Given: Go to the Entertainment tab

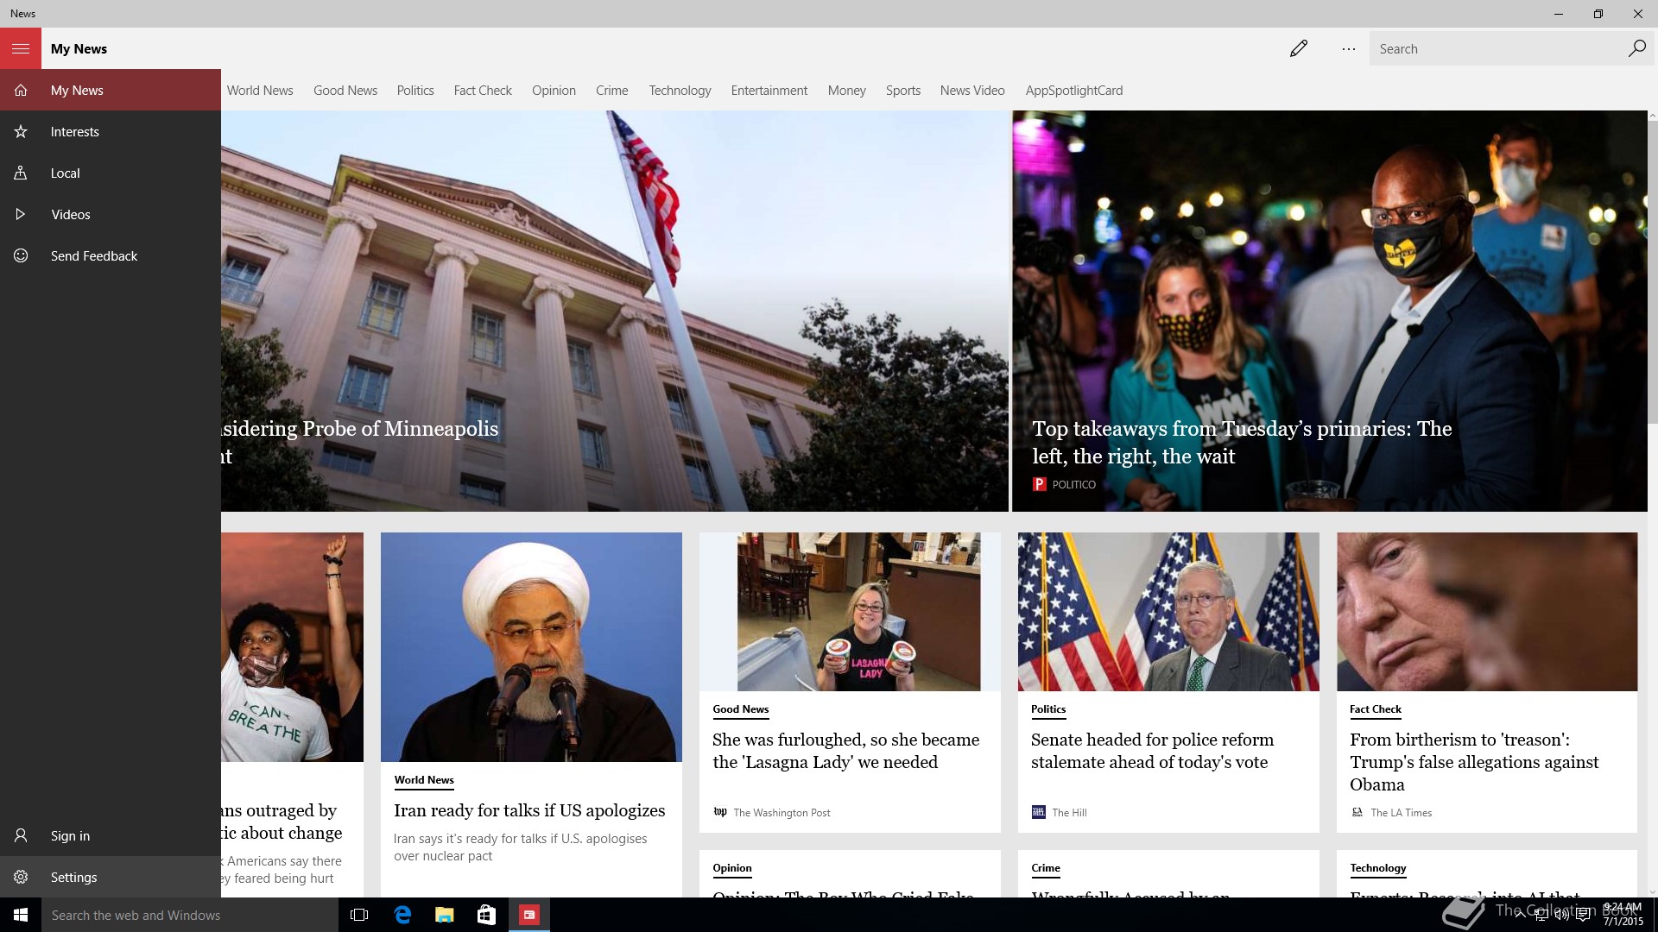Looking at the screenshot, I should (769, 90).
